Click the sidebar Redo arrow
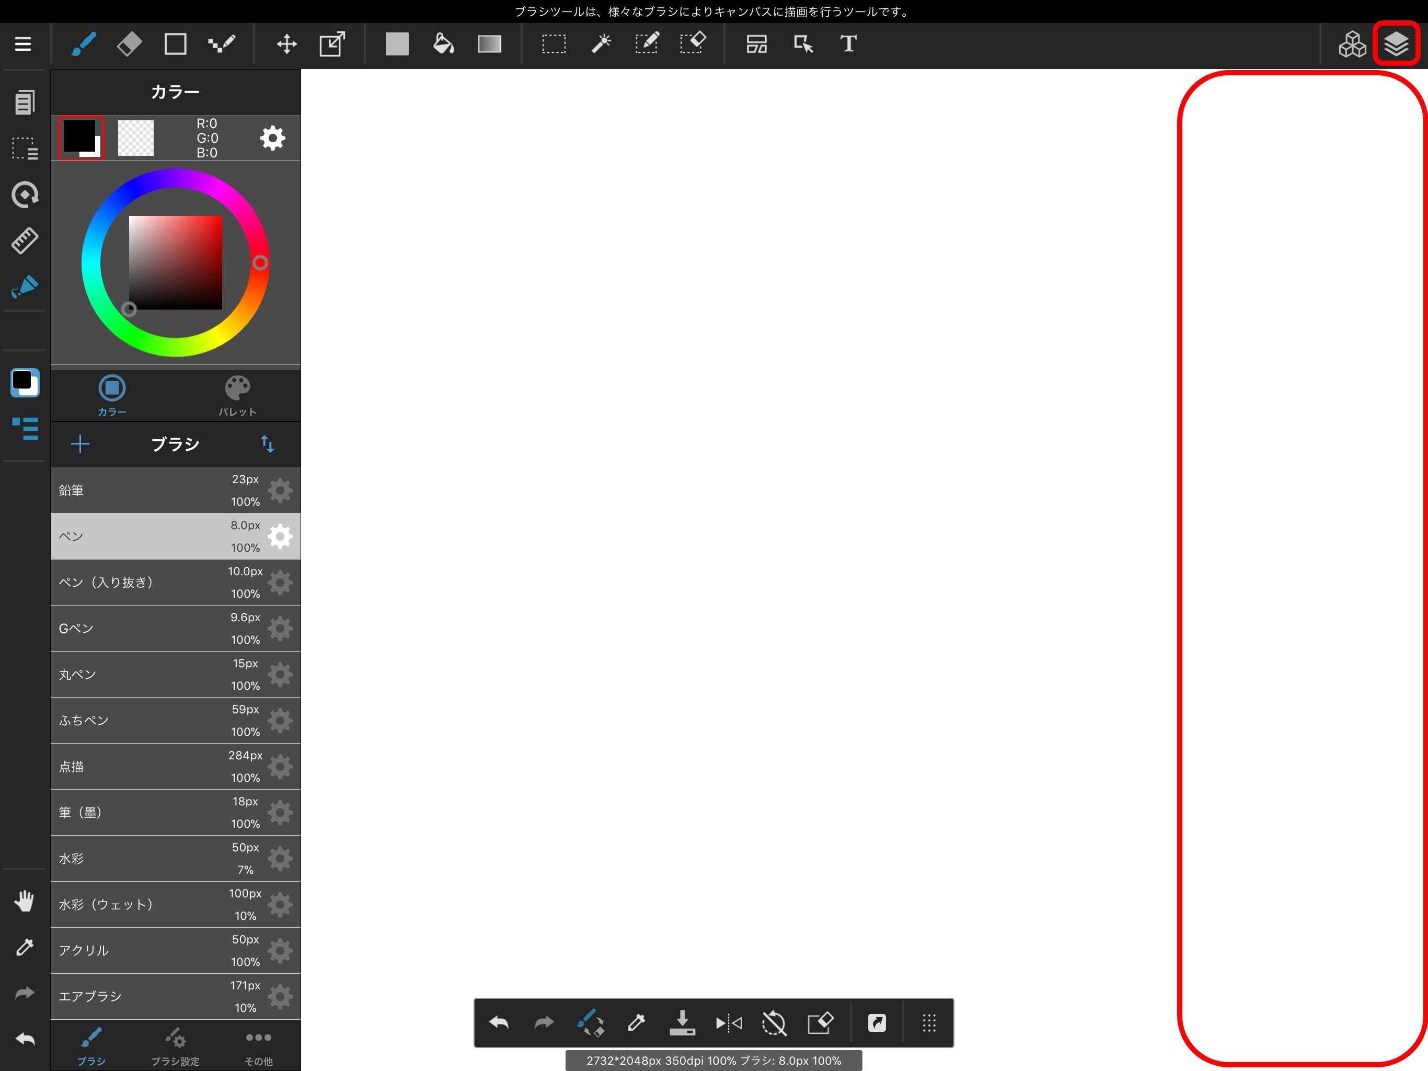Viewport: 1428px width, 1071px height. click(x=25, y=993)
